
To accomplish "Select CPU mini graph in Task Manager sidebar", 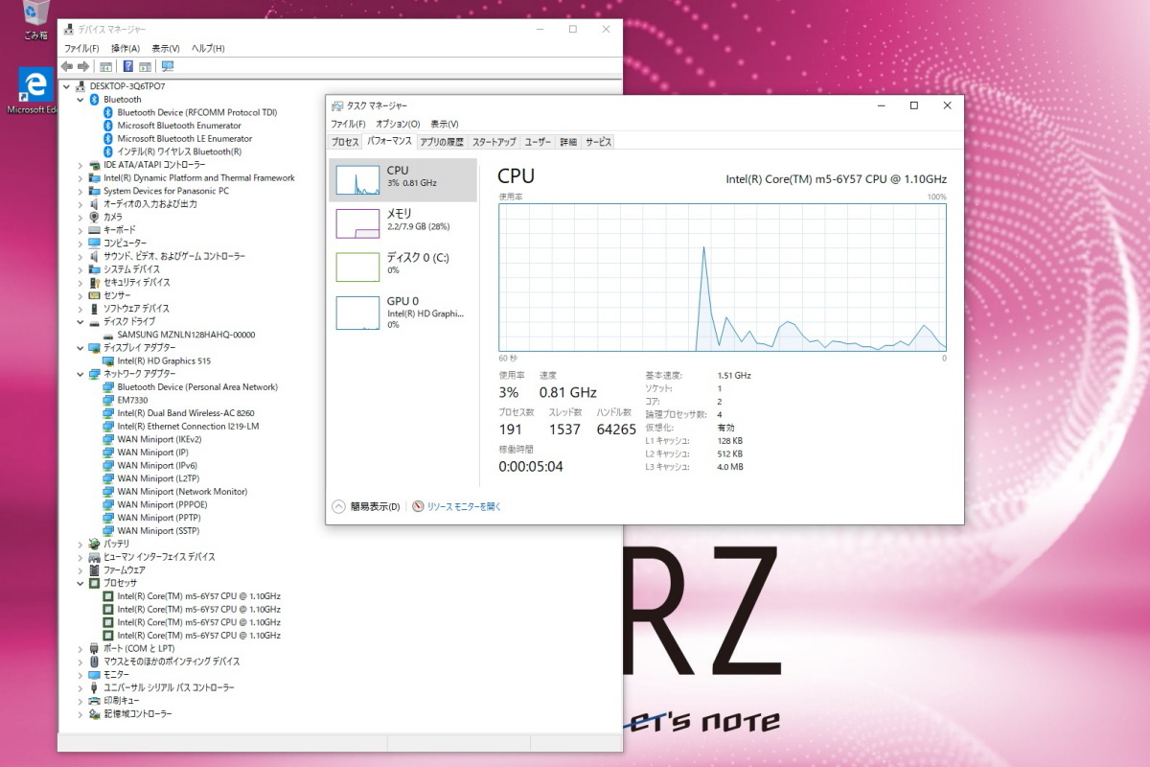I will click(357, 179).
